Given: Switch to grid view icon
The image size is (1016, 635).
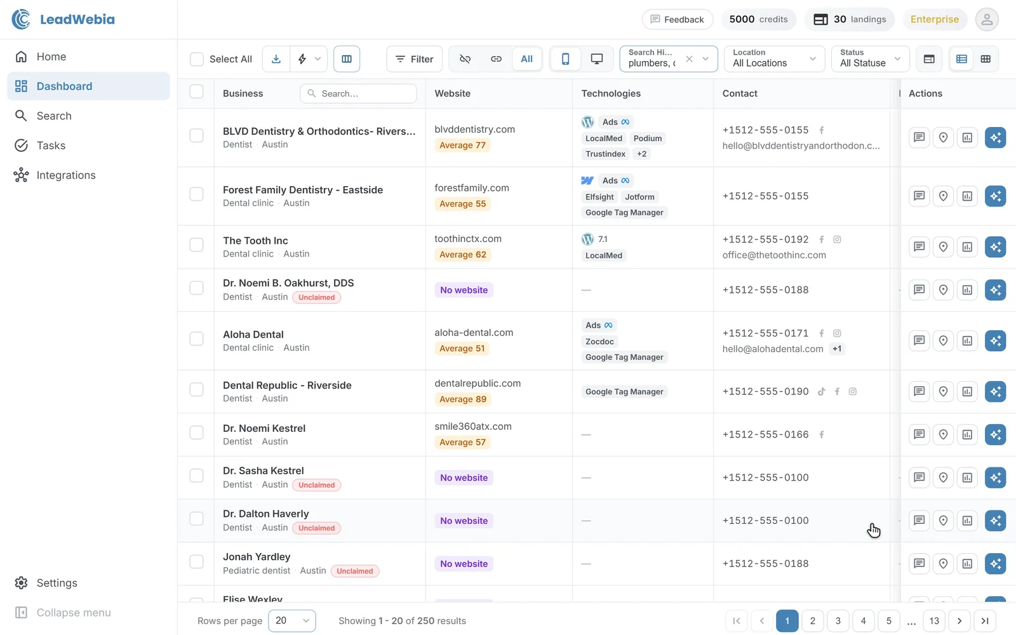Looking at the screenshot, I should click(x=986, y=59).
